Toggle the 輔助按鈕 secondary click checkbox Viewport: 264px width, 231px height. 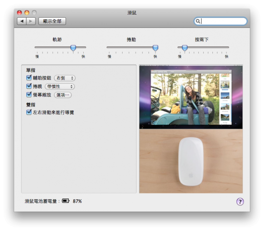pos(29,78)
